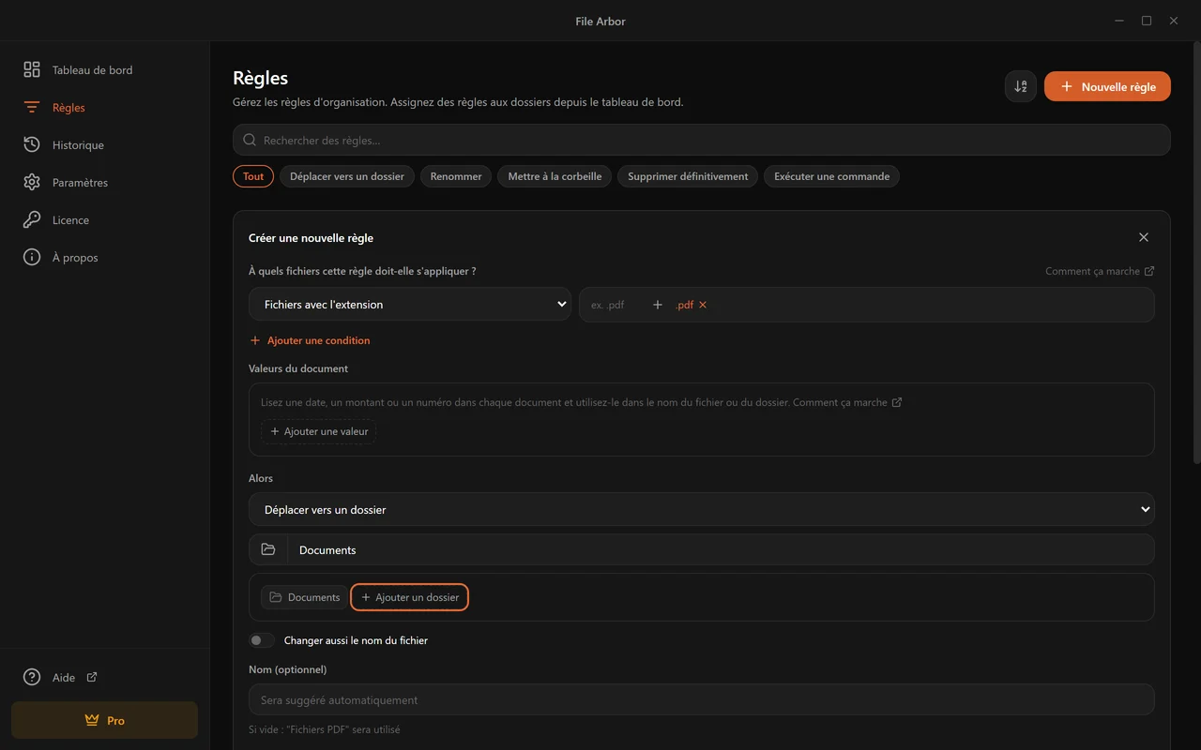Click plus icon to add extension
This screenshot has width=1201, height=750.
pyautogui.click(x=658, y=305)
